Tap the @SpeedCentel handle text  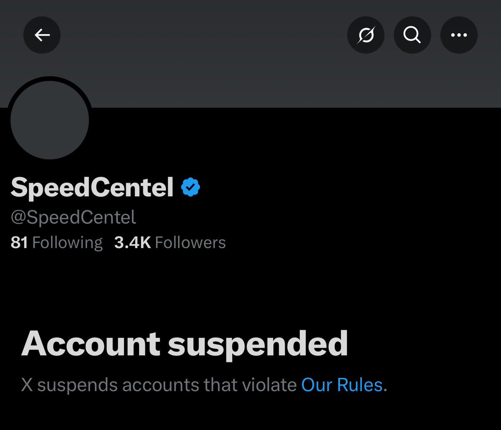[x=73, y=217]
